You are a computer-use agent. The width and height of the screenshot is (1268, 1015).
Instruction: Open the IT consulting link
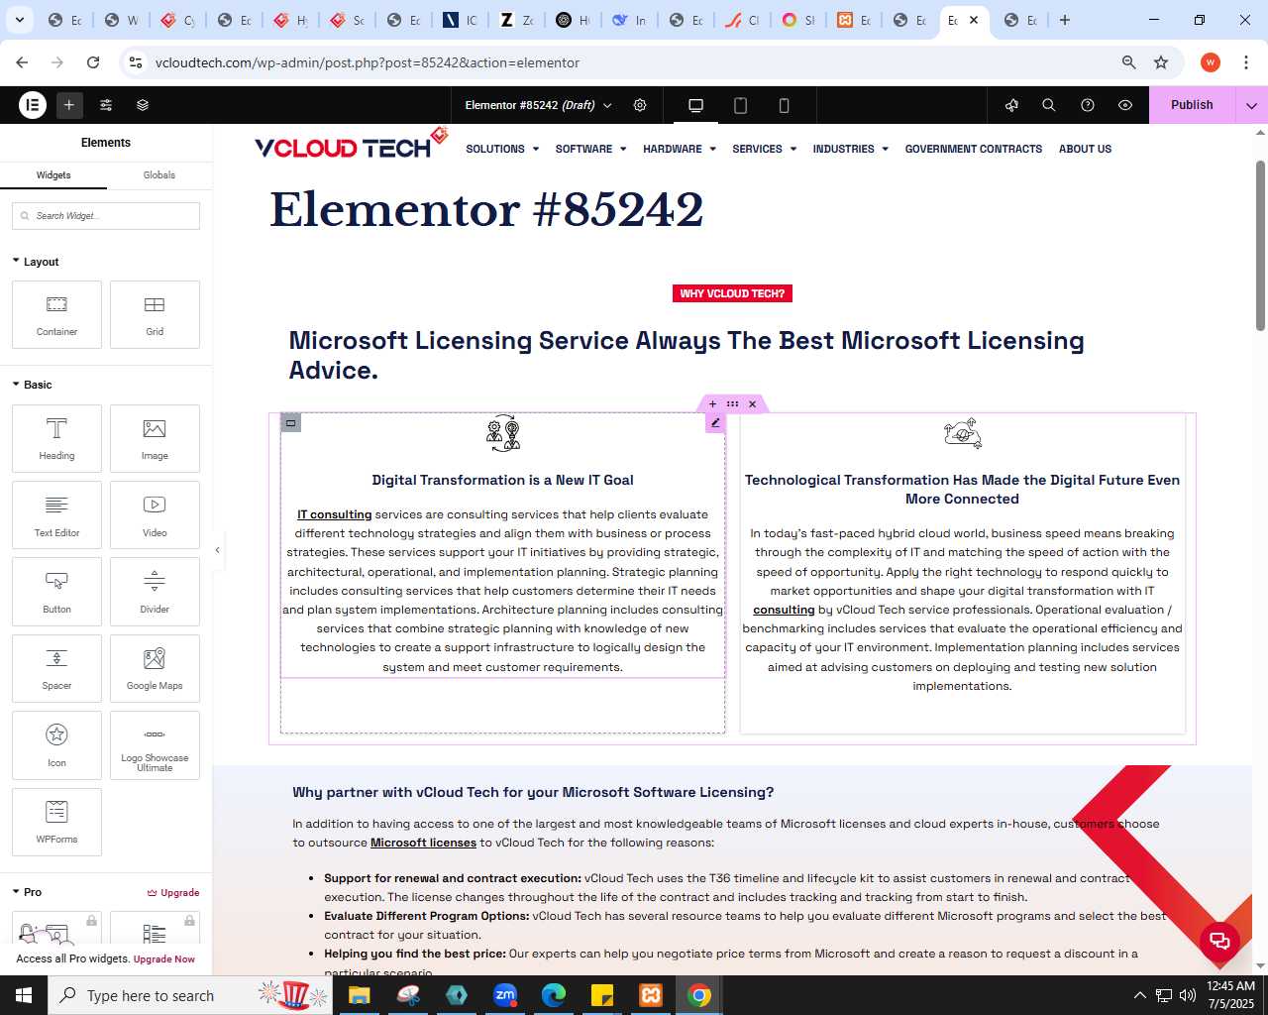(x=335, y=514)
